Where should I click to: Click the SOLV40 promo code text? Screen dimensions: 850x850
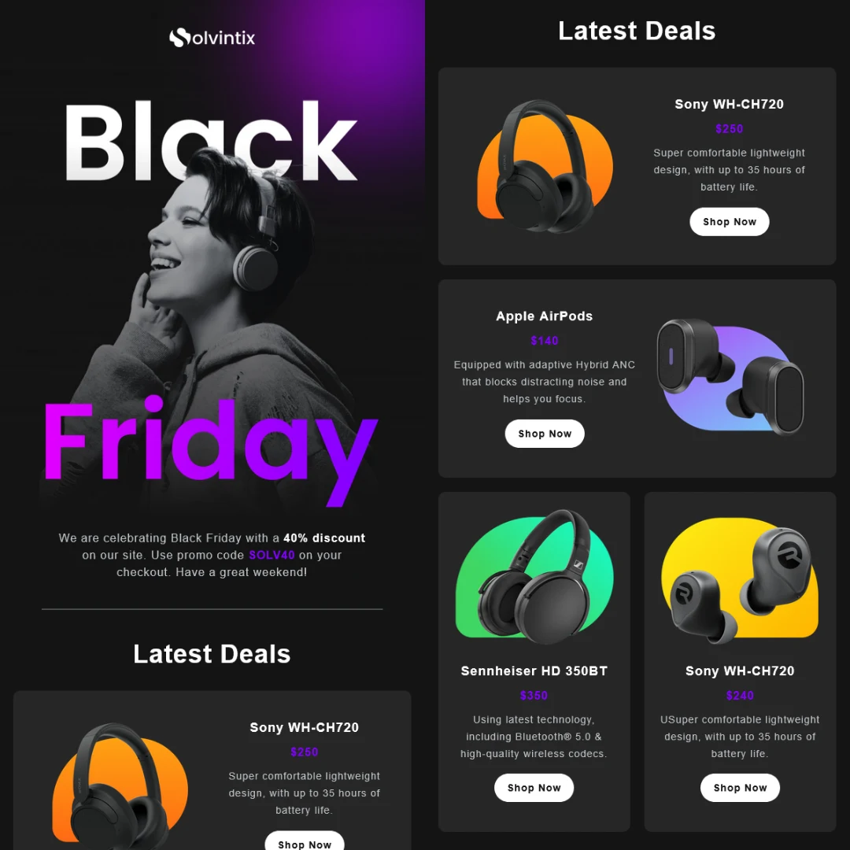272,555
